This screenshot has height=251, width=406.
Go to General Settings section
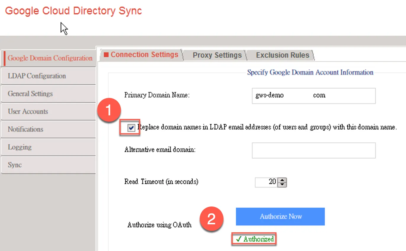pyautogui.click(x=48, y=94)
